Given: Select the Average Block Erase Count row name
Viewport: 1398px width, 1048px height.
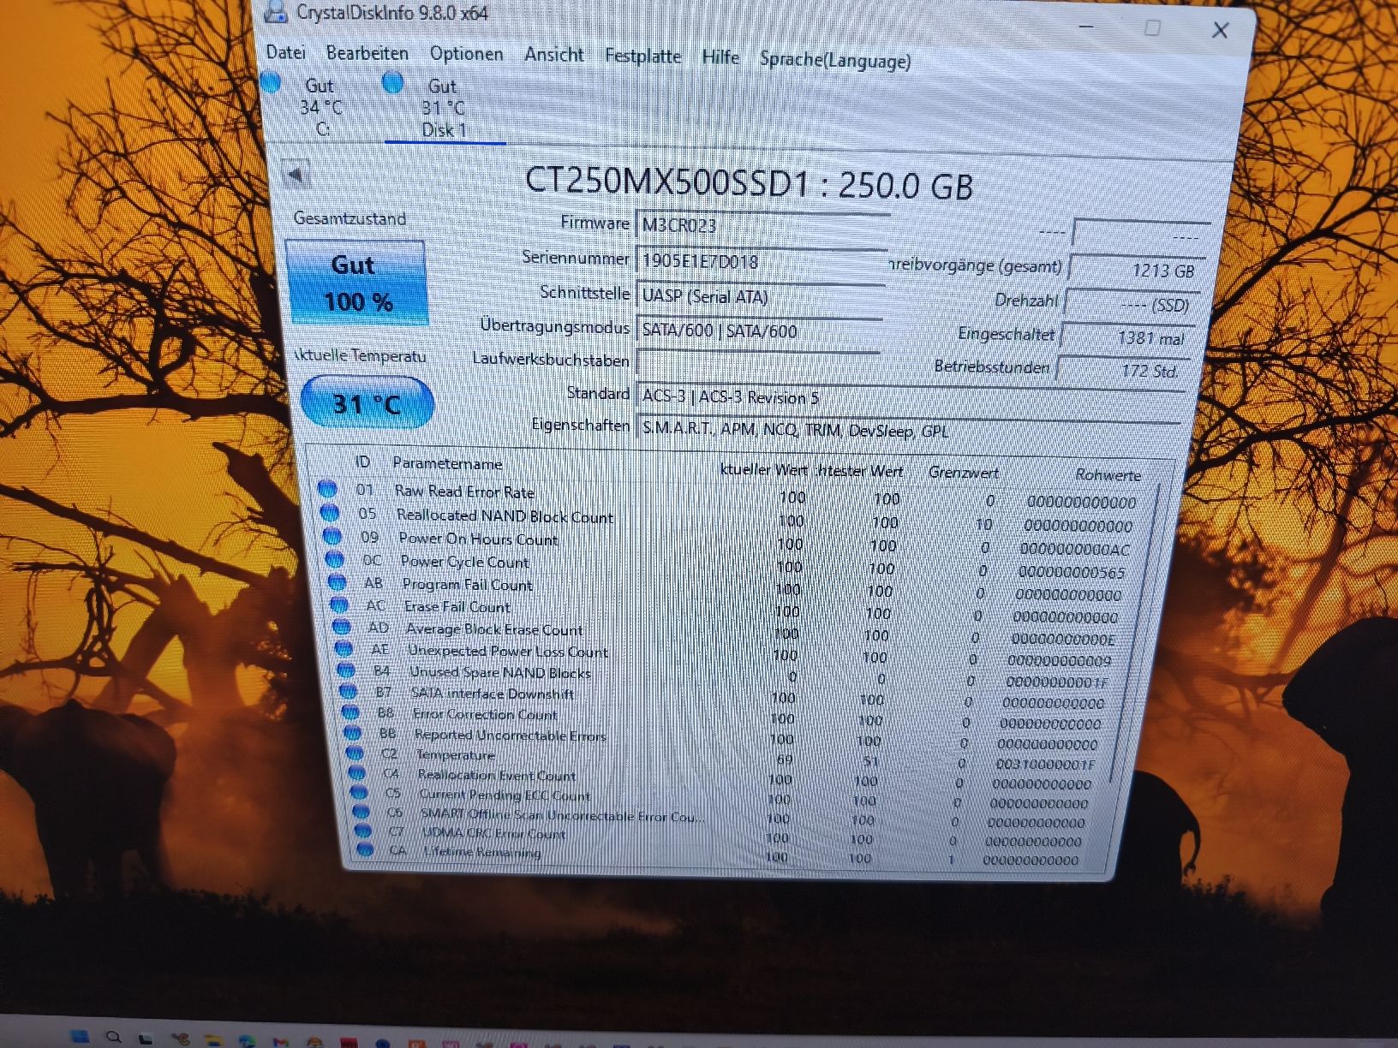Looking at the screenshot, I should point(494,629).
